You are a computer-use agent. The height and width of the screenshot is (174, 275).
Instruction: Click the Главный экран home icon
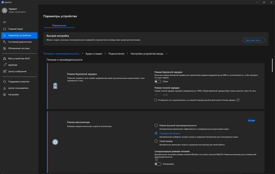[x=5, y=29]
